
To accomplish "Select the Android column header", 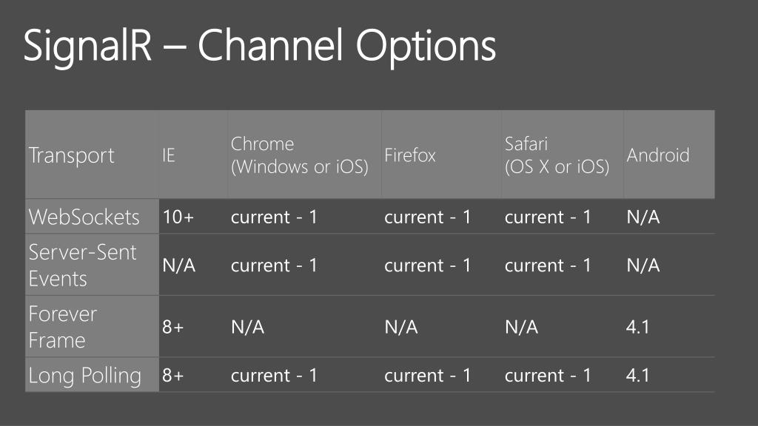I will coord(669,155).
